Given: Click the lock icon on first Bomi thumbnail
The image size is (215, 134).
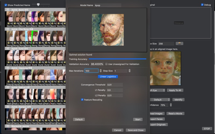Looking at the screenshot, I should [x=9, y=24].
